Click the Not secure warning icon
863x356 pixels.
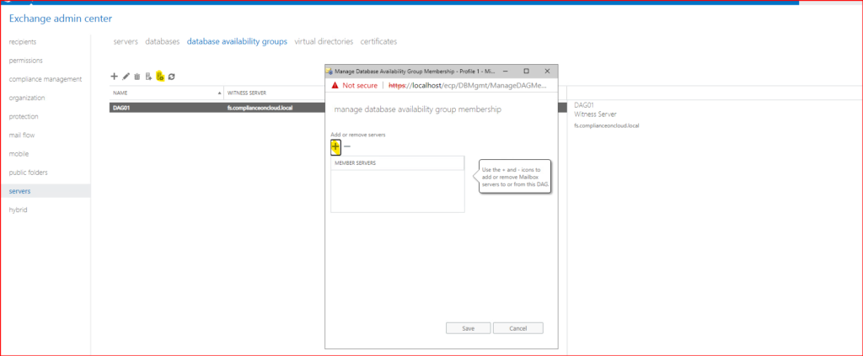click(334, 85)
